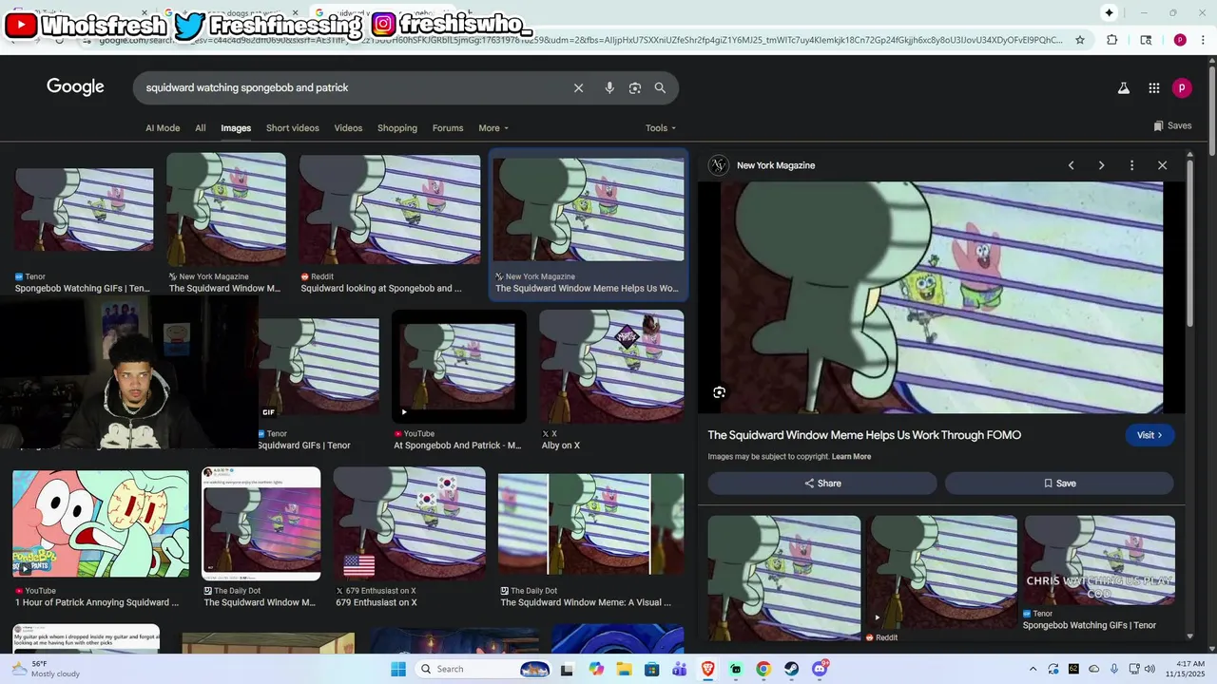Click the Visit button

coord(1149,435)
